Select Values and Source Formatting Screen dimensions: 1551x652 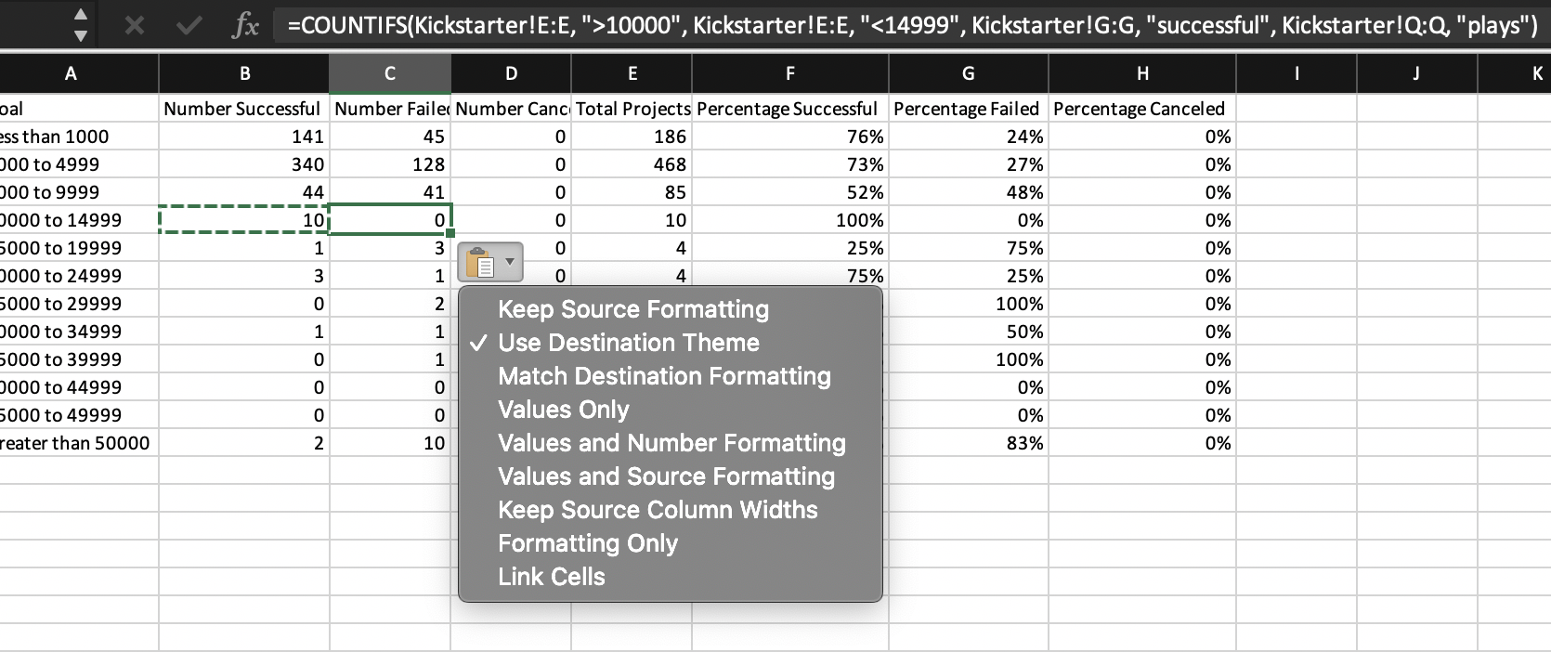[666, 476]
